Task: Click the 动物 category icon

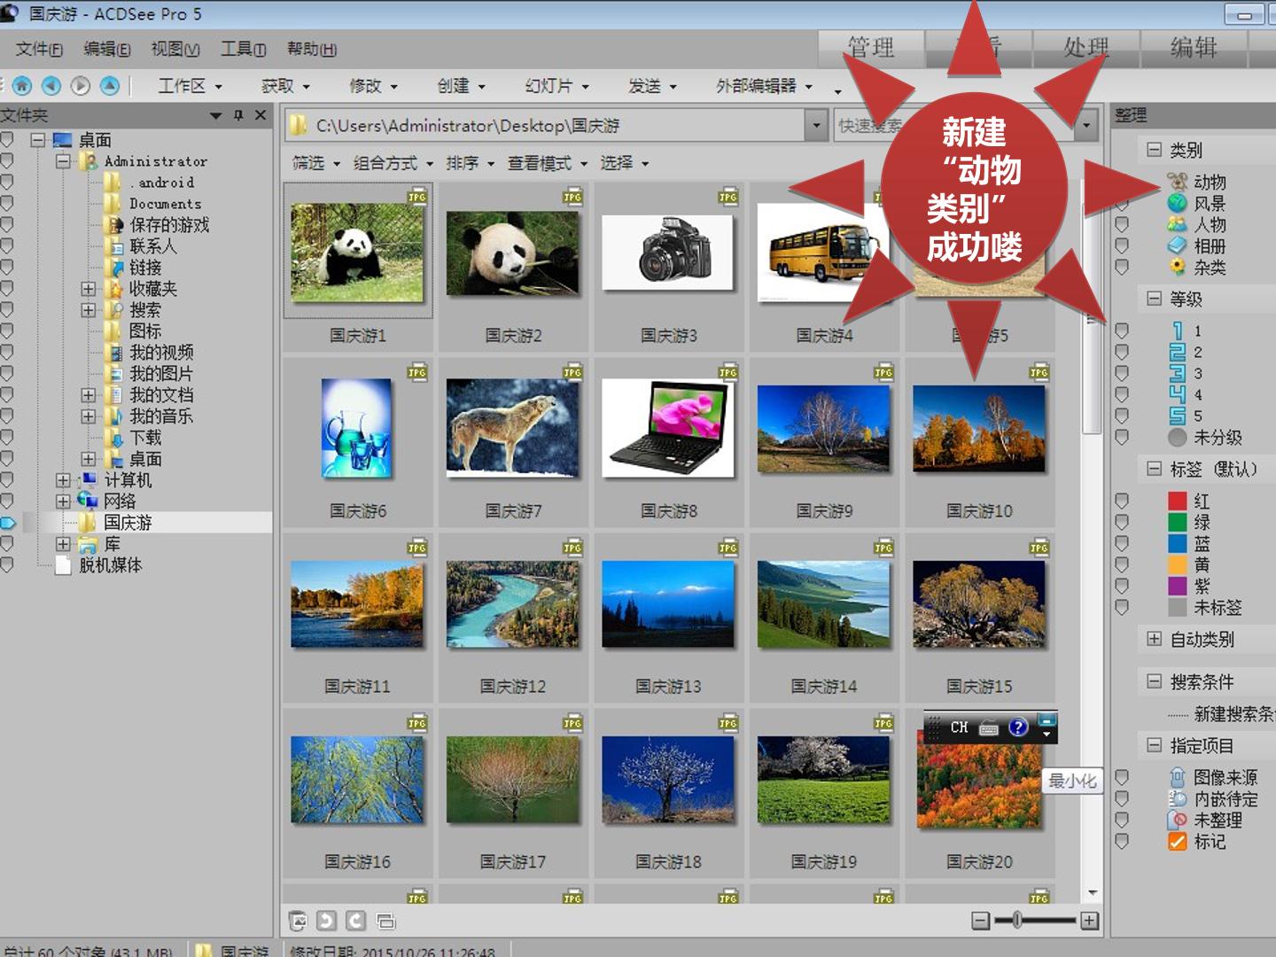Action: click(x=1177, y=182)
